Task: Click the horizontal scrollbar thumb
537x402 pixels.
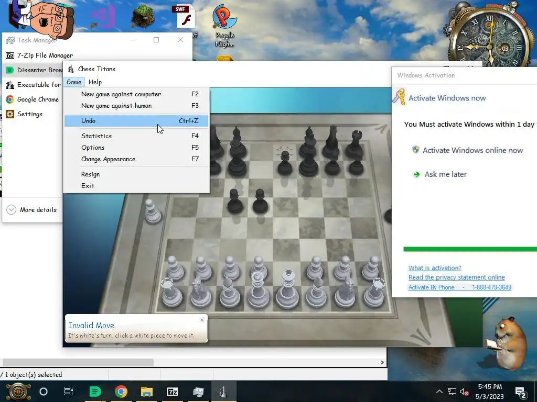Action: tap(78, 362)
